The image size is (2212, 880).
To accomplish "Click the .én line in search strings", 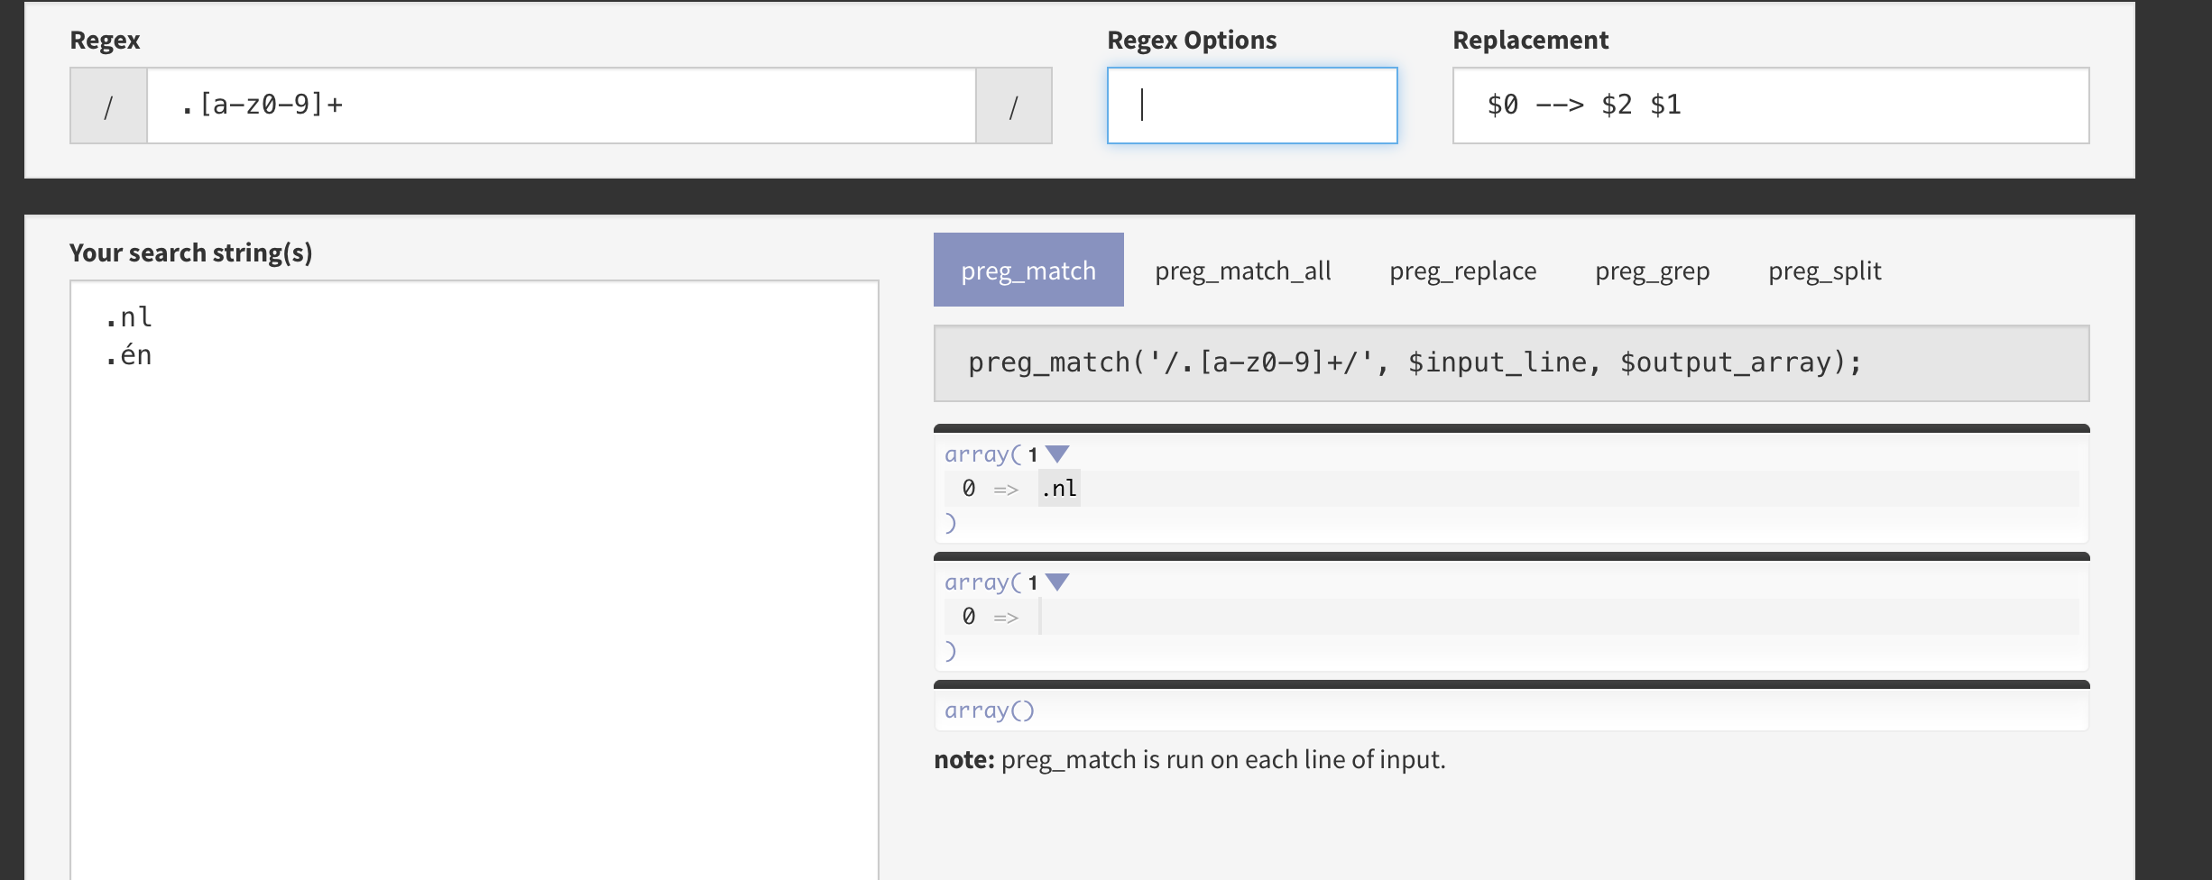I will click(128, 355).
